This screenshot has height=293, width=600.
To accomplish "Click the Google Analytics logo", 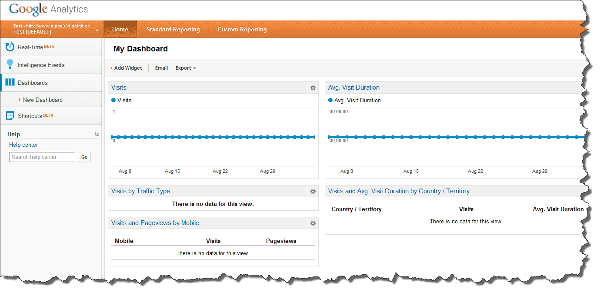I will tap(48, 9).
